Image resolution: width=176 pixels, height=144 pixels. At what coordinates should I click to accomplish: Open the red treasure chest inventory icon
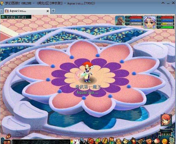point(90,141)
